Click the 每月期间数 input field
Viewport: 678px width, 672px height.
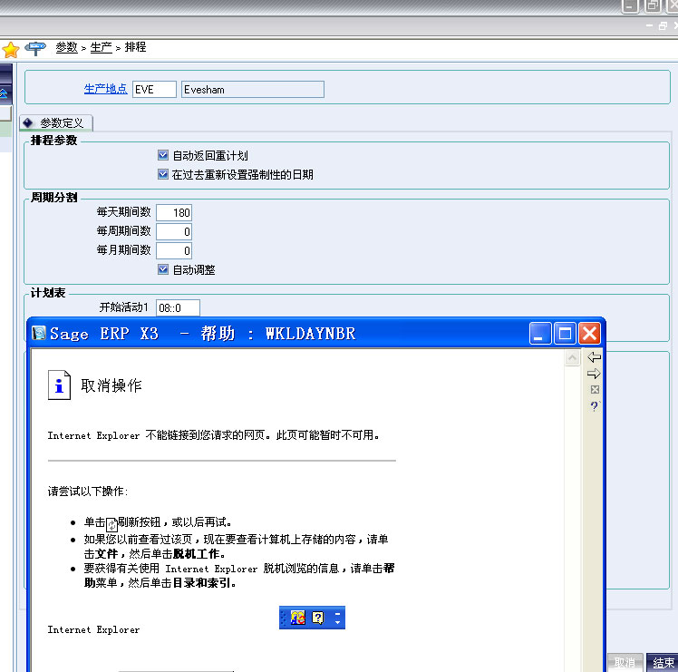[x=174, y=250]
